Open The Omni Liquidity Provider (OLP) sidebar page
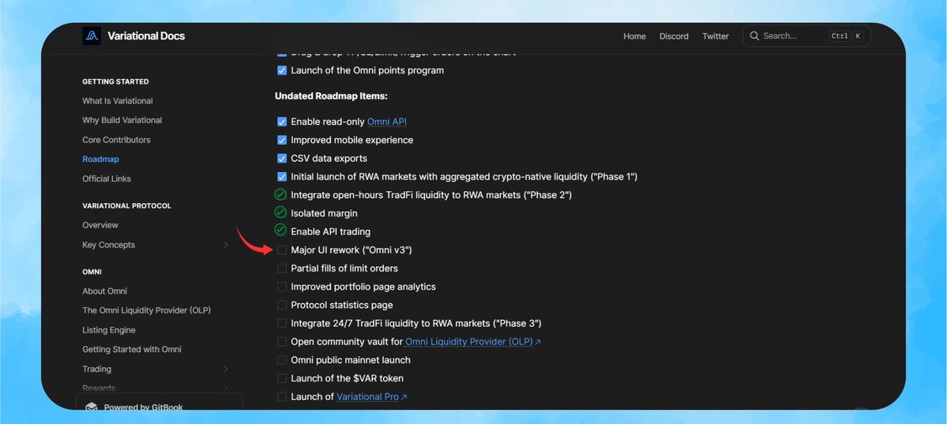 (147, 310)
